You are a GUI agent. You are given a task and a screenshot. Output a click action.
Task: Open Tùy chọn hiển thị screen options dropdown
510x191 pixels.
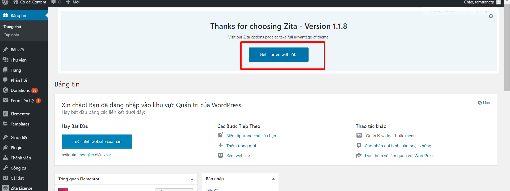point(445,11)
